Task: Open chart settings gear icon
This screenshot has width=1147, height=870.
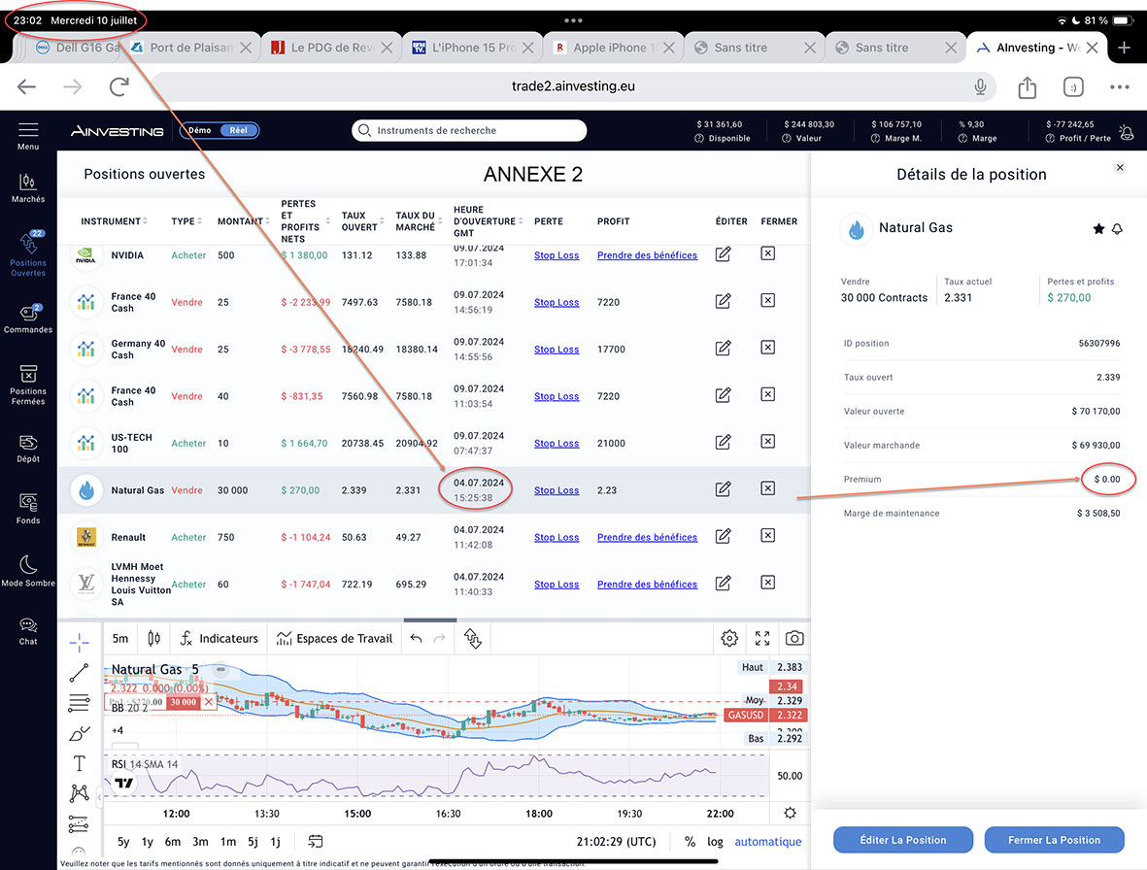Action: coord(729,638)
